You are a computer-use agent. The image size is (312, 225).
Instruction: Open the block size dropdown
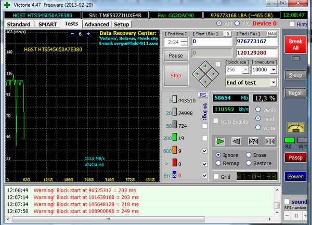tap(245, 70)
